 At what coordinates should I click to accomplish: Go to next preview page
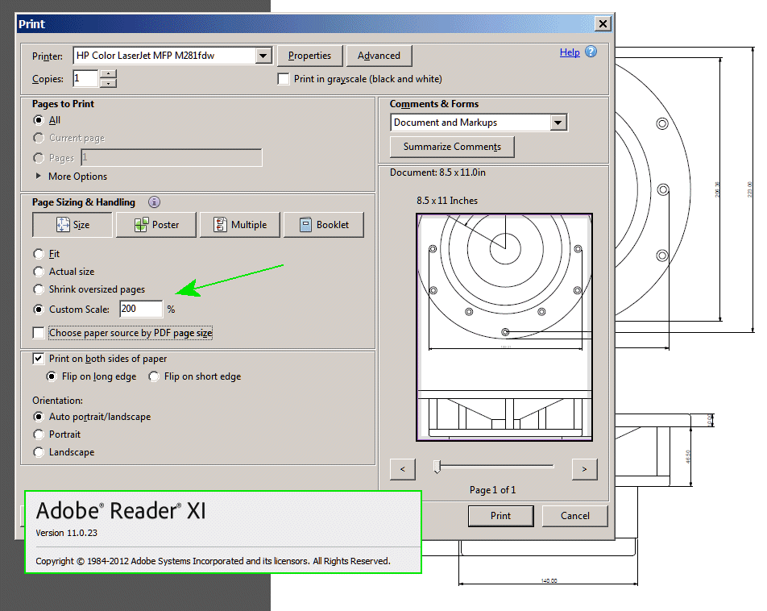(584, 469)
